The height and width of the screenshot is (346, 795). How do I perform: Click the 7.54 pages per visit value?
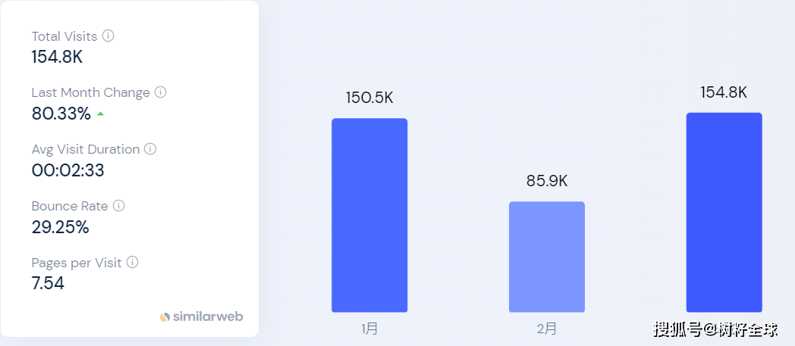48,284
